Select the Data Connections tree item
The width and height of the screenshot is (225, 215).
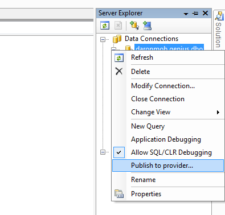(152, 39)
